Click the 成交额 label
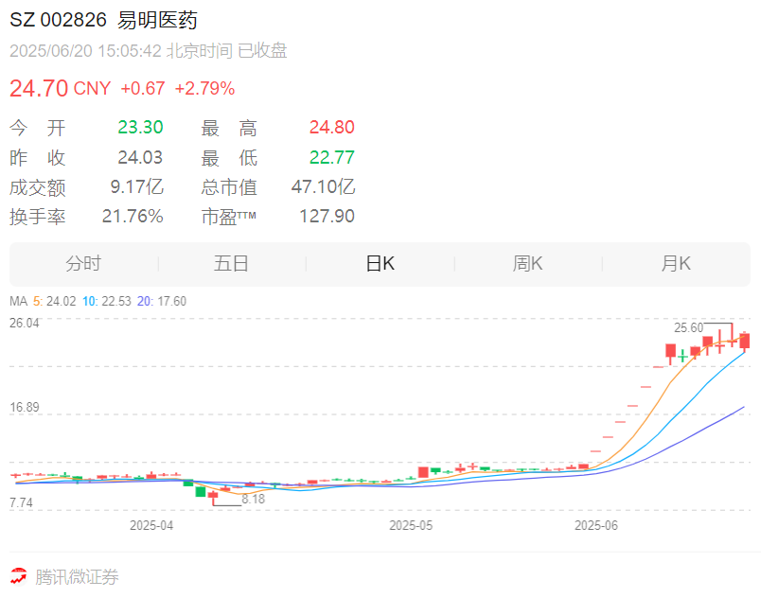Screen dimensions: 761x598 coord(37,187)
